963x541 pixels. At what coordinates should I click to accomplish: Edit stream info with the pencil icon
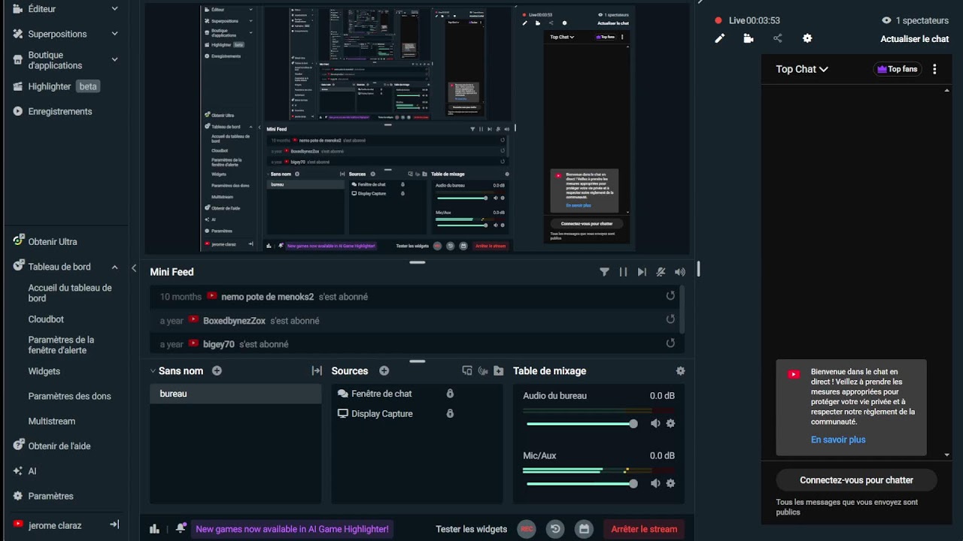(719, 38)
